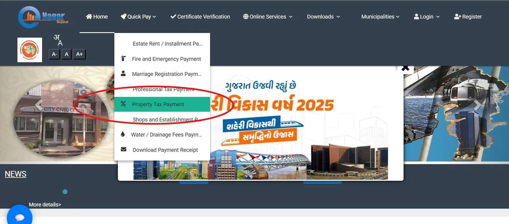Viewport: 509px width, 224px height.
Task: Click the More details link under News
Action: click(45, 205)
